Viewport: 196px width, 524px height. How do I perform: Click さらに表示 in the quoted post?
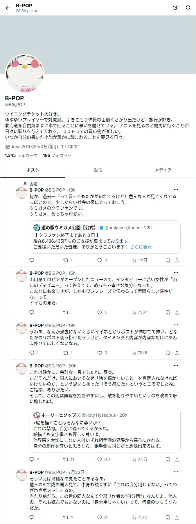click(141, 247)
